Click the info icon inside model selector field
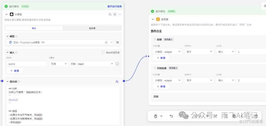 tap(106, 42)
